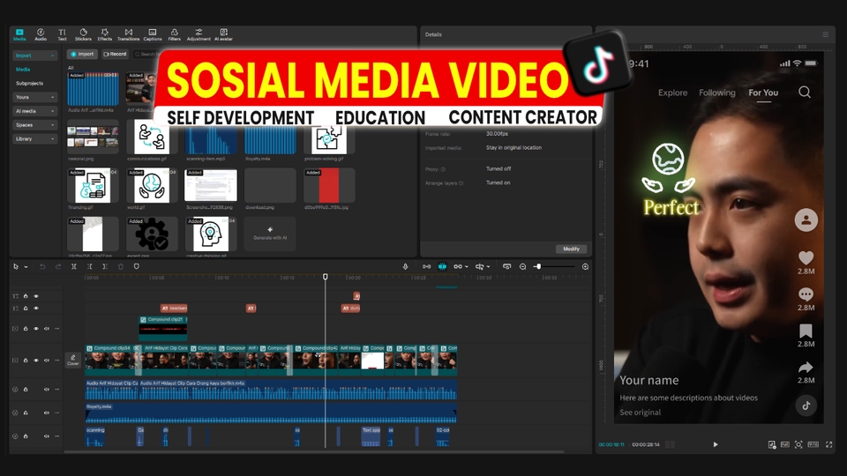Click the timeline zoom slider handle

[x=537, y=266]
